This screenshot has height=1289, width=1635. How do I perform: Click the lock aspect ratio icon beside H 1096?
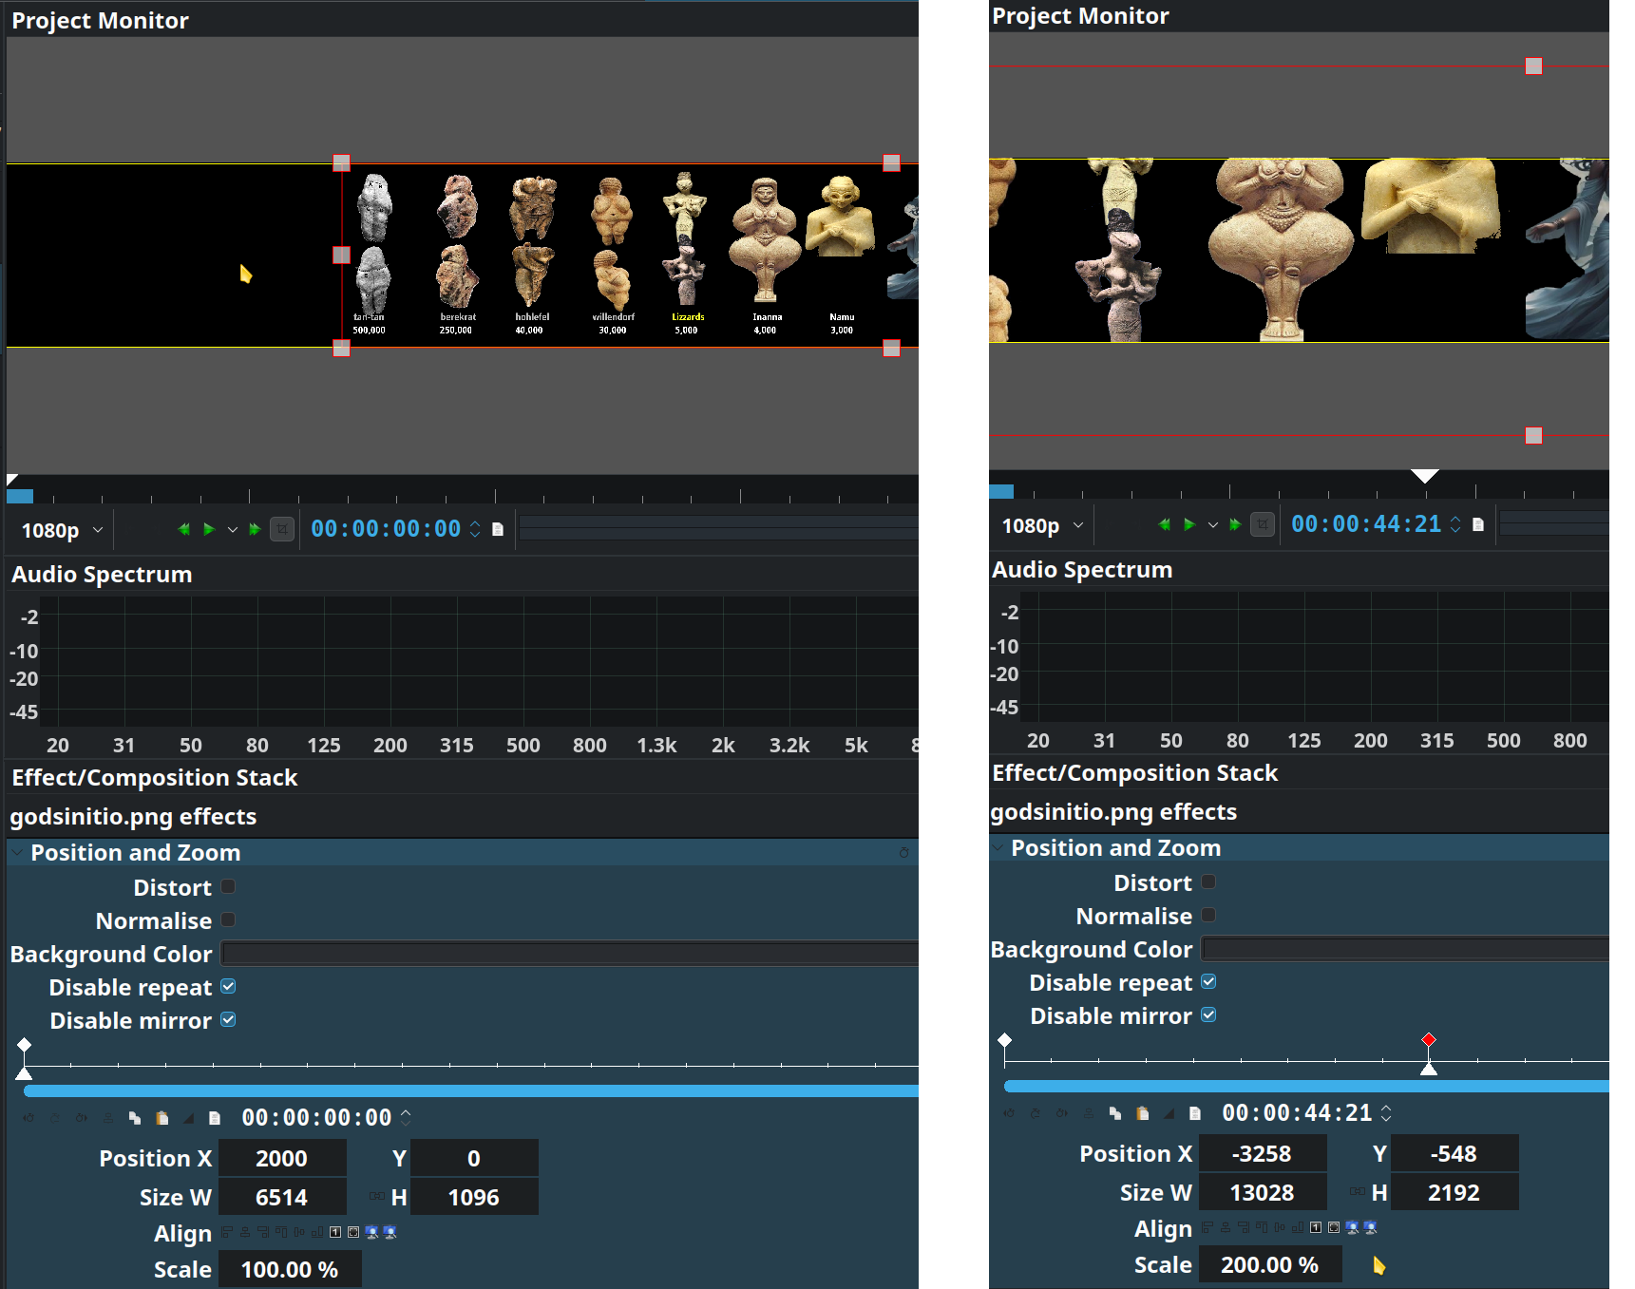pos(376,1197)
